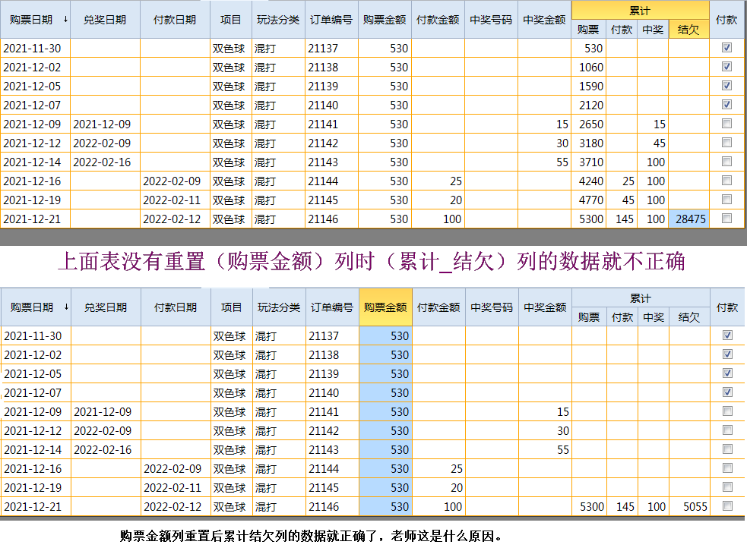Image resolution: width=747 pixels, height=551 pixels.
Task: Click the 玩法分类 column header in top table
Action: click(277, 20)
